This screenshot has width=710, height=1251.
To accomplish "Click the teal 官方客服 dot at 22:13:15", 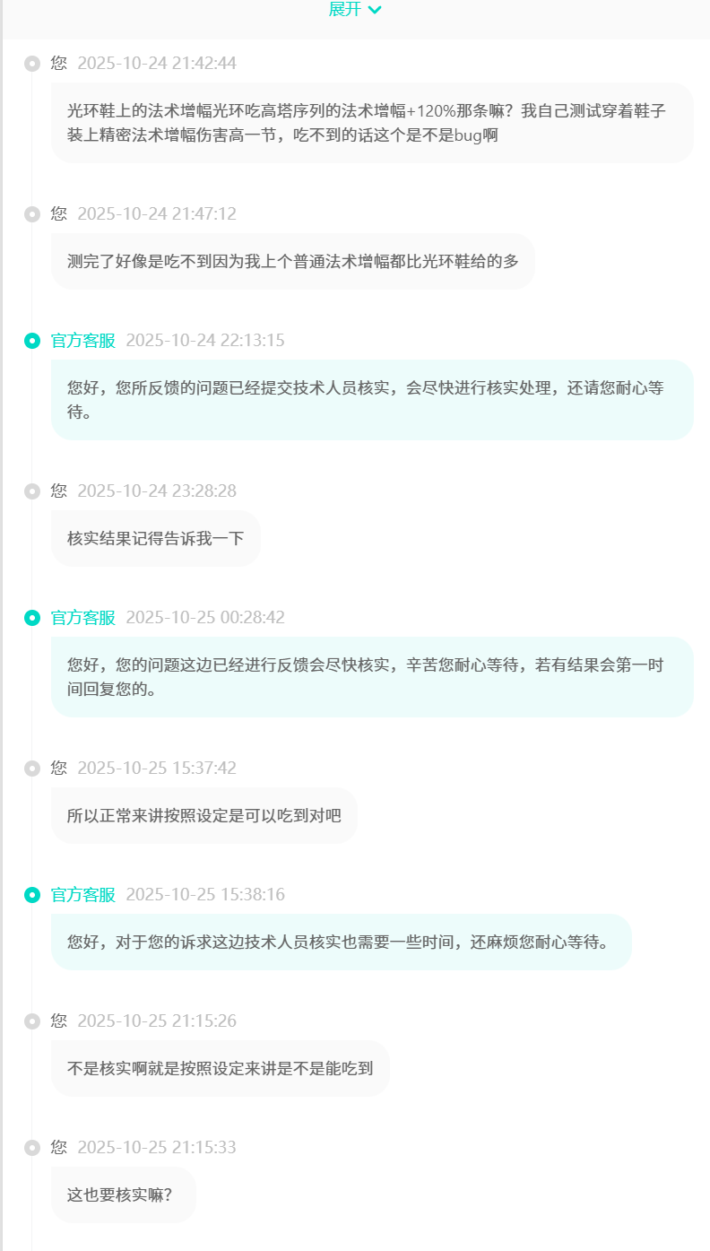I will coord(32,341).
